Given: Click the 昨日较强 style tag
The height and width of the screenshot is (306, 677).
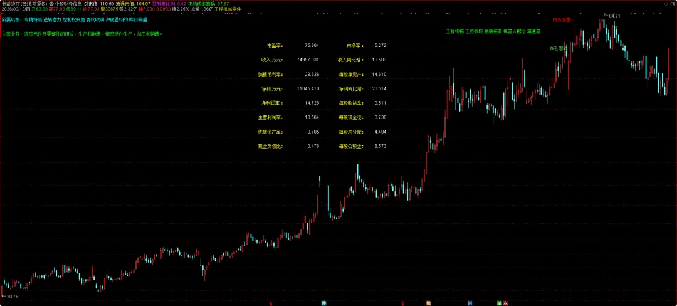Looking at the screenshot, I should (138, 19).
